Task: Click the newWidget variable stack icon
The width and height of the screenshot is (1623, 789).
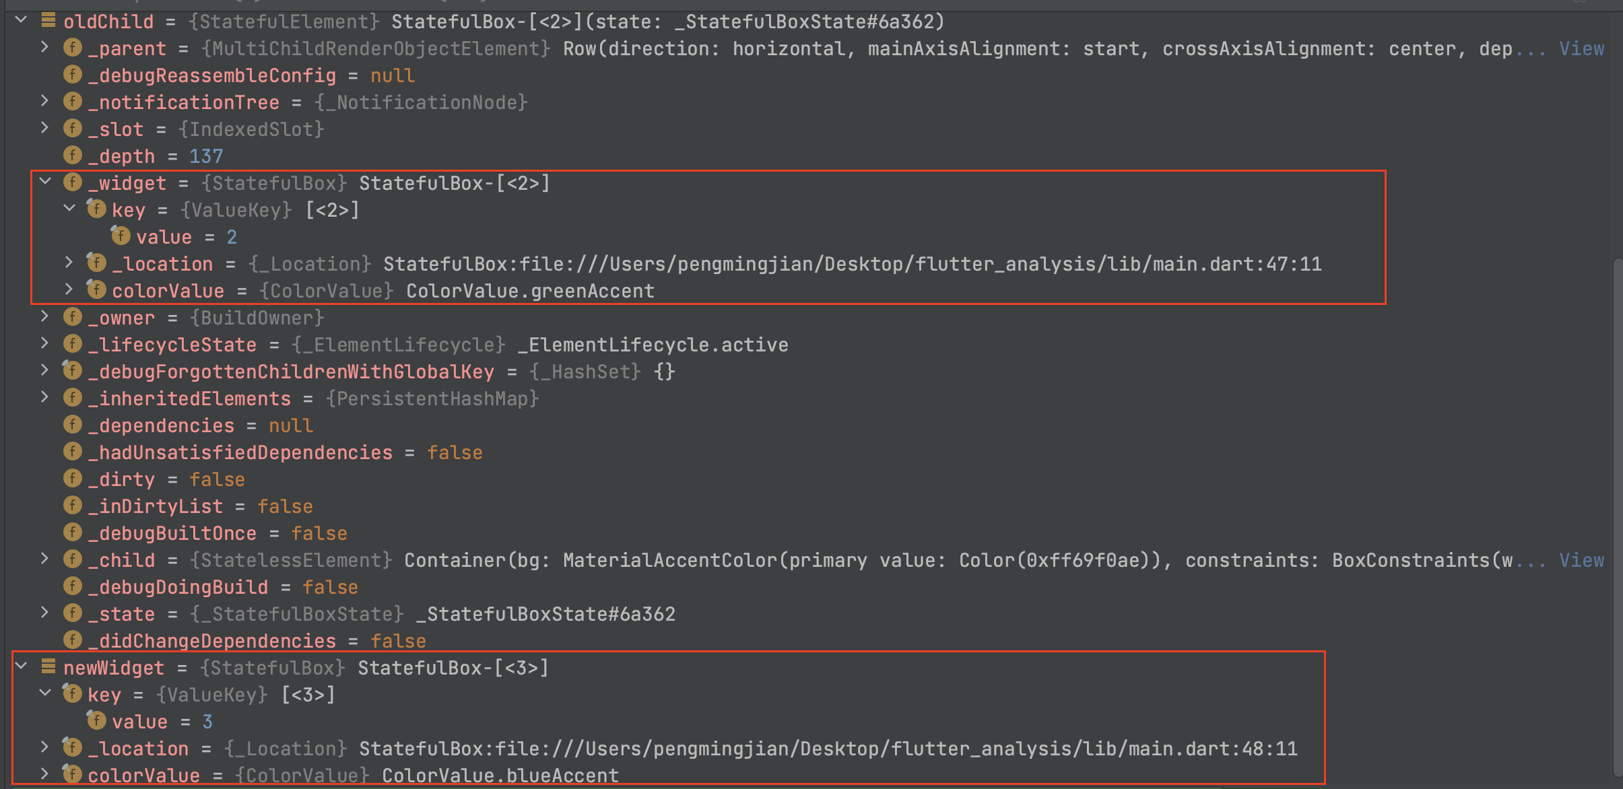Action: click(x=48, y=667)
